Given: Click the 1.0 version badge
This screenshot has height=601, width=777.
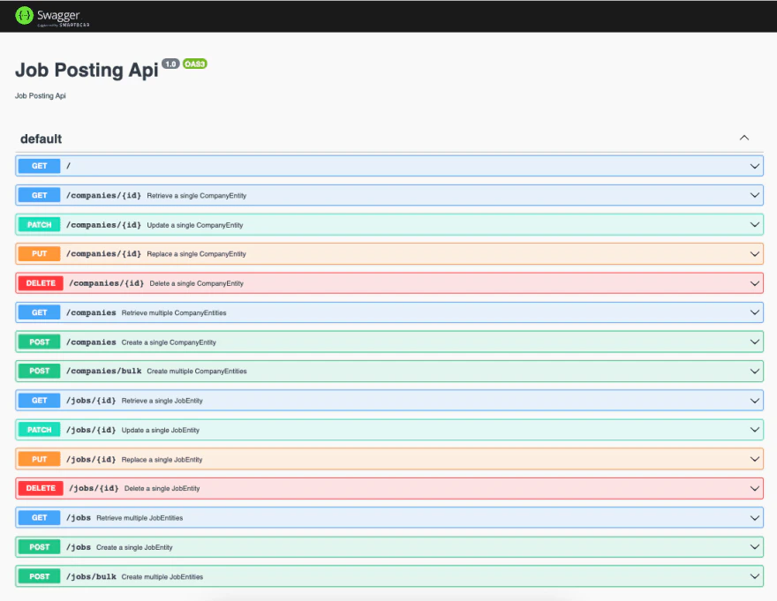Looking at the screenshot, I should (170, 64).
